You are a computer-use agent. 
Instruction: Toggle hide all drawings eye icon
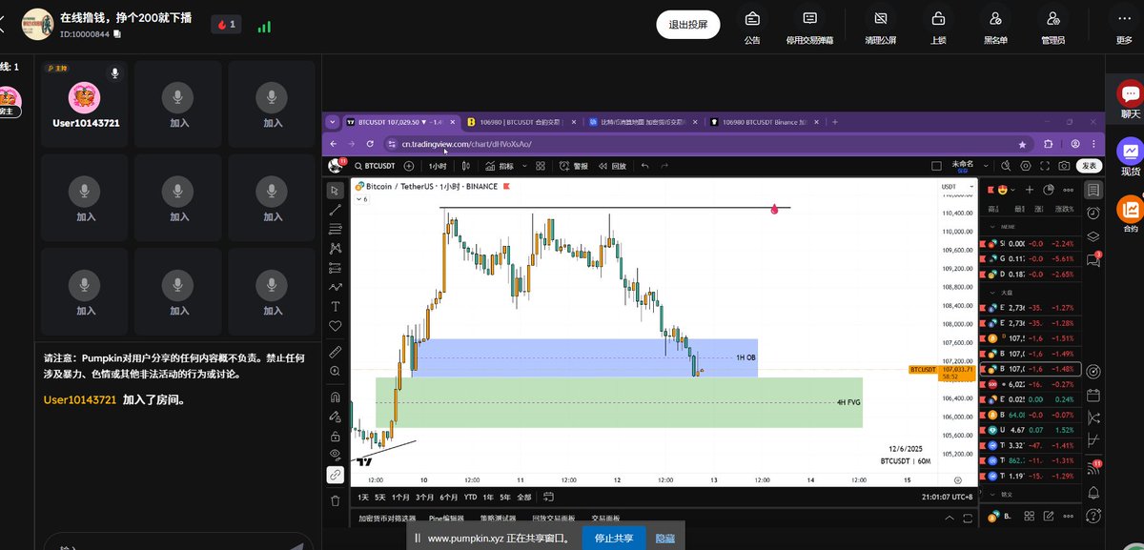coord(335,455)
